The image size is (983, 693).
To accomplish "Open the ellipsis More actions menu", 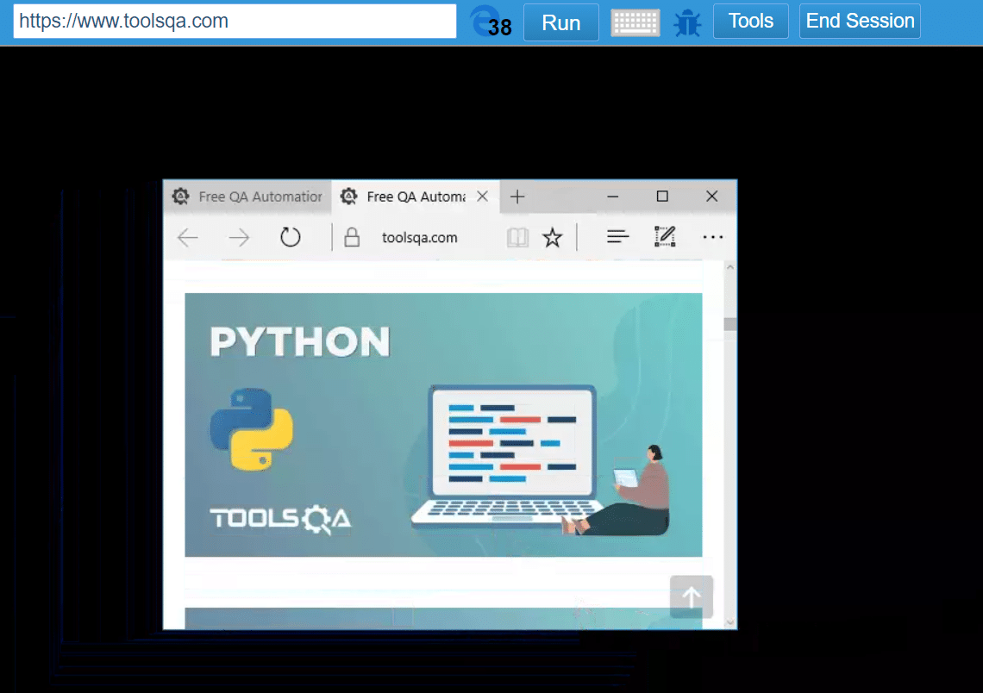I will pos(713,237).
